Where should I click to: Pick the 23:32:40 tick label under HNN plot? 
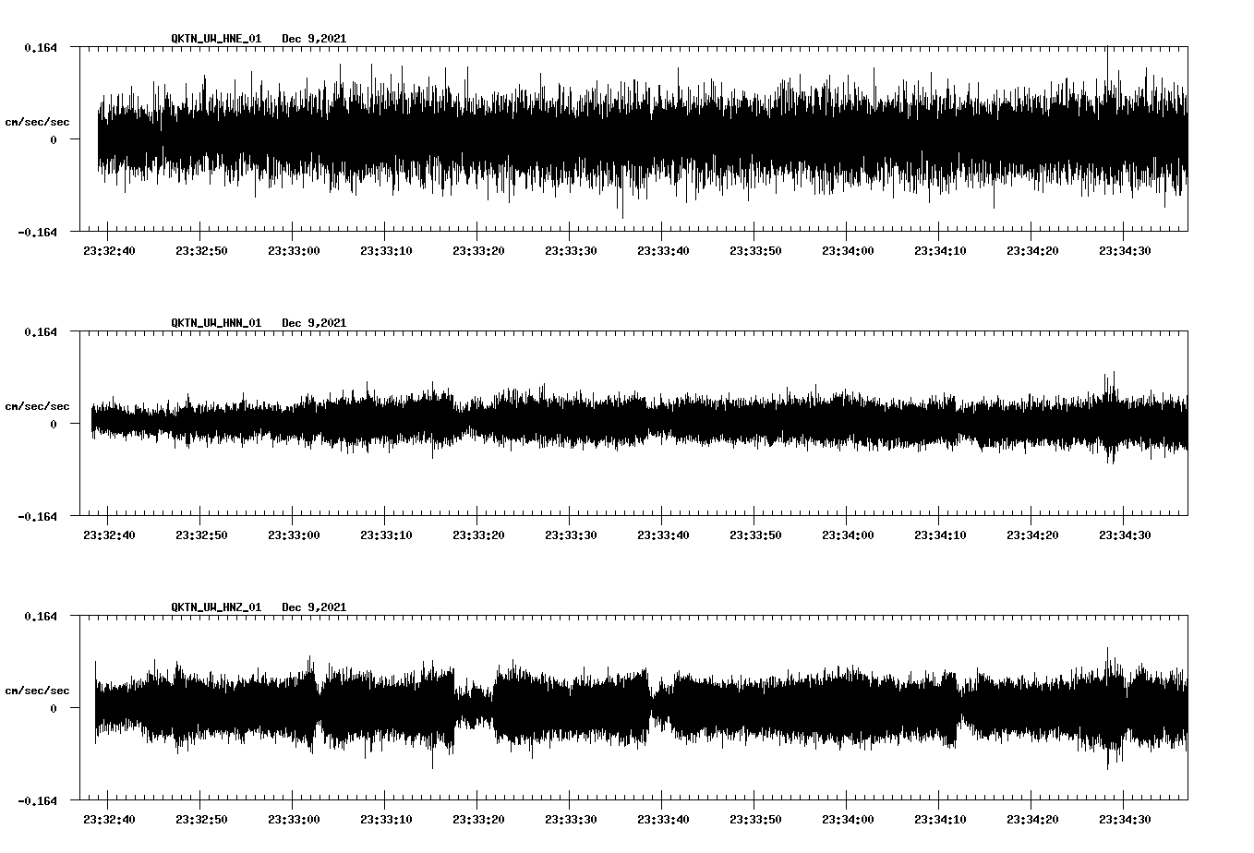[109, 535]
